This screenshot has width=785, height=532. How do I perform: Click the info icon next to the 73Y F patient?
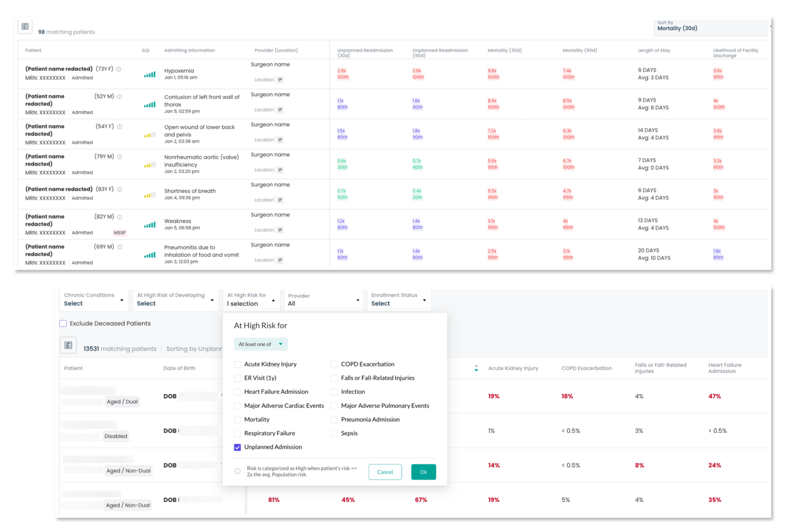[x=119, y=68]
